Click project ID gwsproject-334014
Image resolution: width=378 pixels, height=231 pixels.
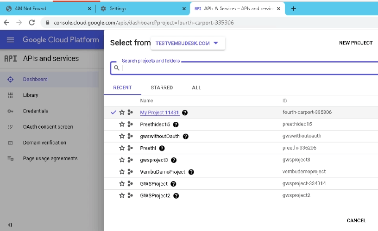tap(304, 183)
